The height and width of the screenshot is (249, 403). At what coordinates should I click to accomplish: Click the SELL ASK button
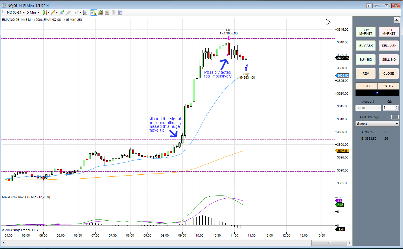click(389, 46)
